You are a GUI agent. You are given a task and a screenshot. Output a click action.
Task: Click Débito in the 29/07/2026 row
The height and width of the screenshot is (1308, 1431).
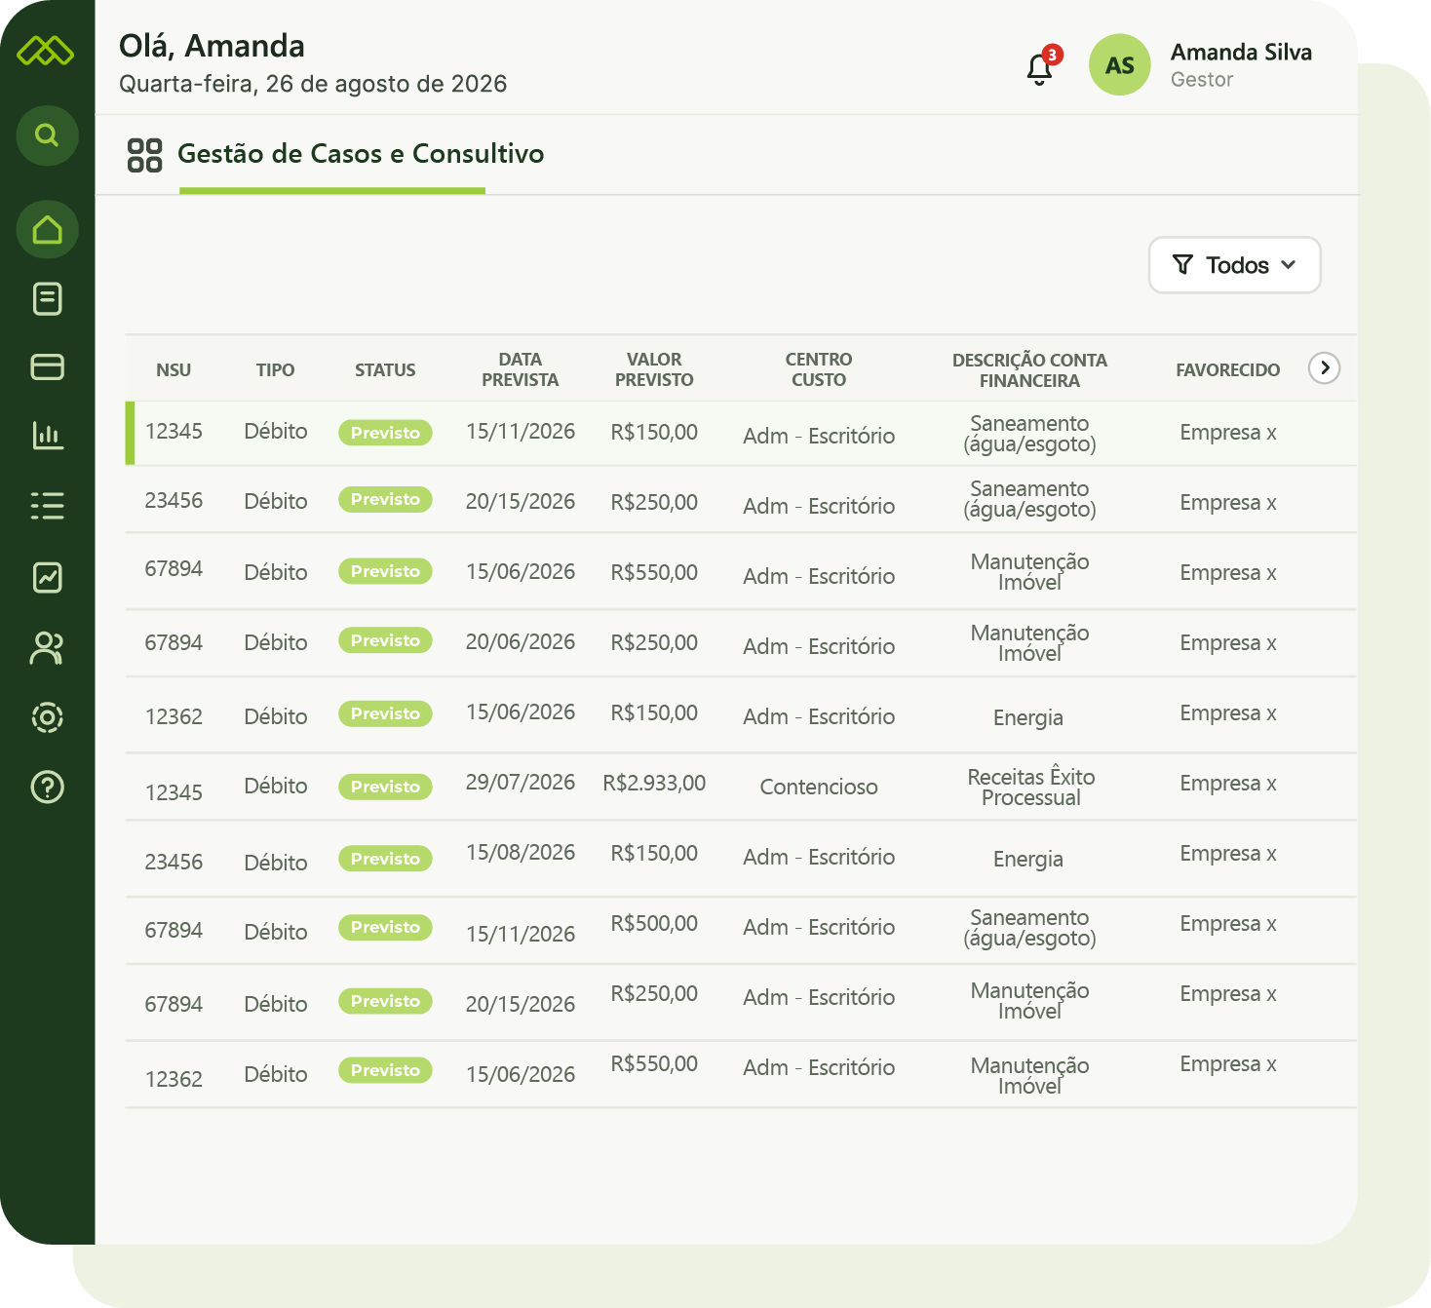pos(276,786)
